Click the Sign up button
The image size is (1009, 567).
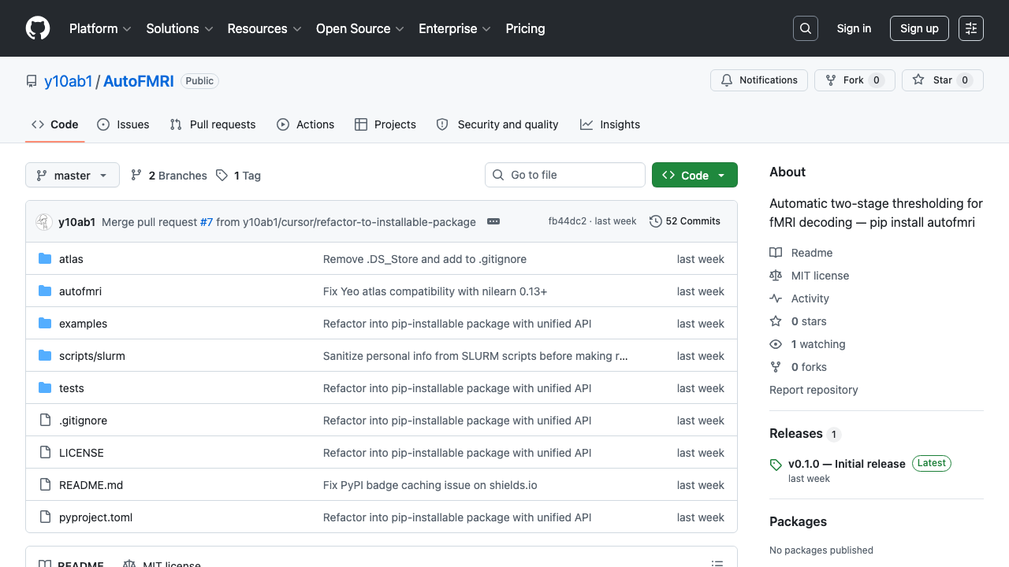pos(919,28)
